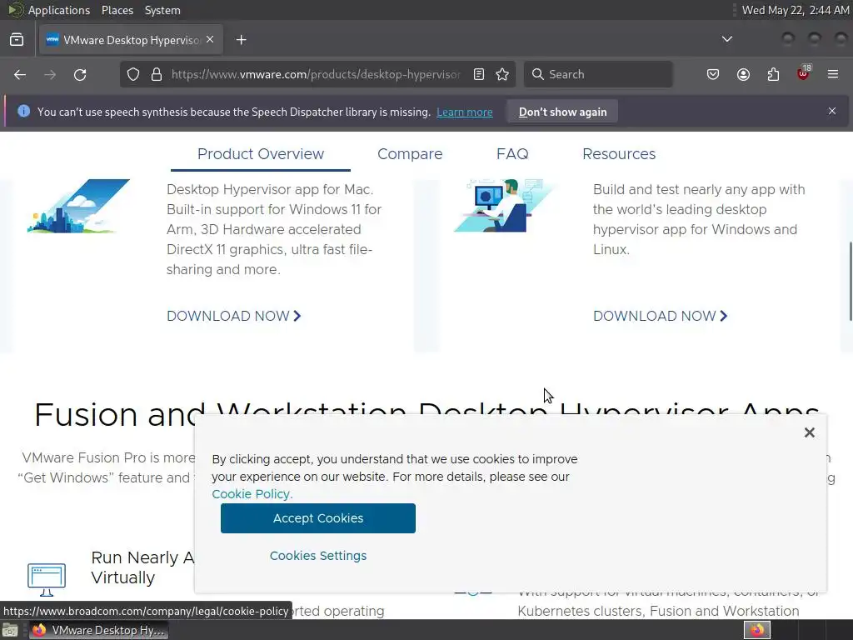Close the VMware Desktop Hypervisor tab

point(210,40)
